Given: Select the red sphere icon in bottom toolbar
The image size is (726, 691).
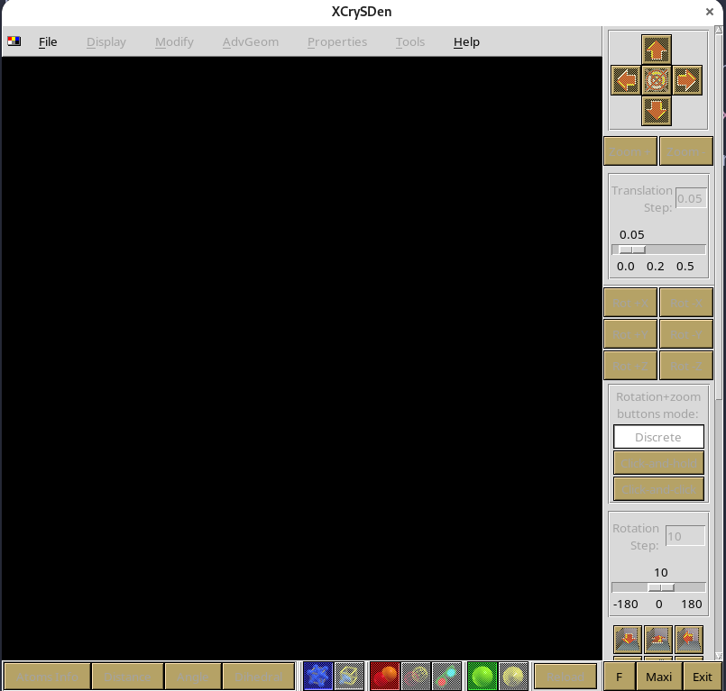Looking at the screenshot, I should click(385, 677).
